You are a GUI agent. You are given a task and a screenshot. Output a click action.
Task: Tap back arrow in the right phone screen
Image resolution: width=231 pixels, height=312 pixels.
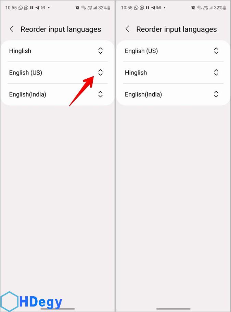tap(127, 29)
